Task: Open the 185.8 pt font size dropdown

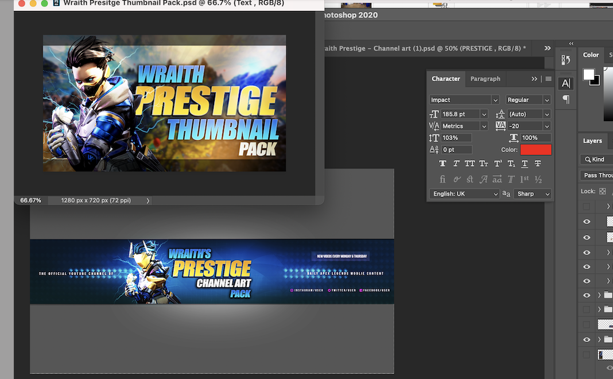Action: [484, 114]
